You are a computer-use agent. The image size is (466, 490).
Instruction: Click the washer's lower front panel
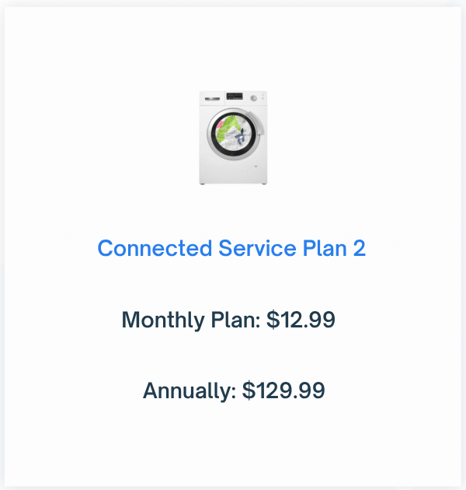pos(233,173)
